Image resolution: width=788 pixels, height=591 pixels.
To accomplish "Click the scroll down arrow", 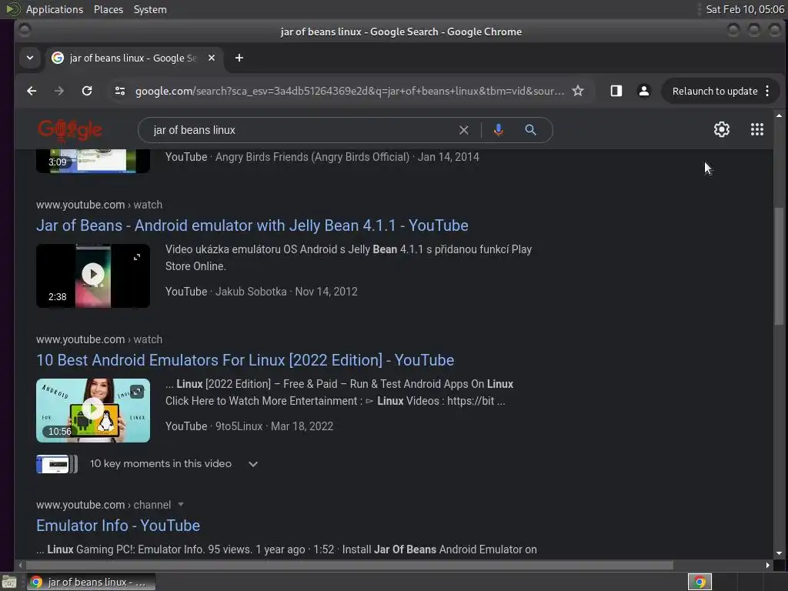I will point(779,553).
